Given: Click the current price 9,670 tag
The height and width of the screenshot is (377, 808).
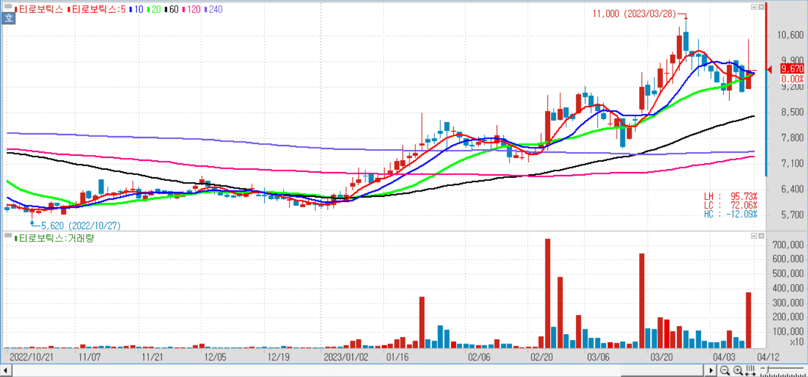Looking at the screenshot, I should coord(792,69).
